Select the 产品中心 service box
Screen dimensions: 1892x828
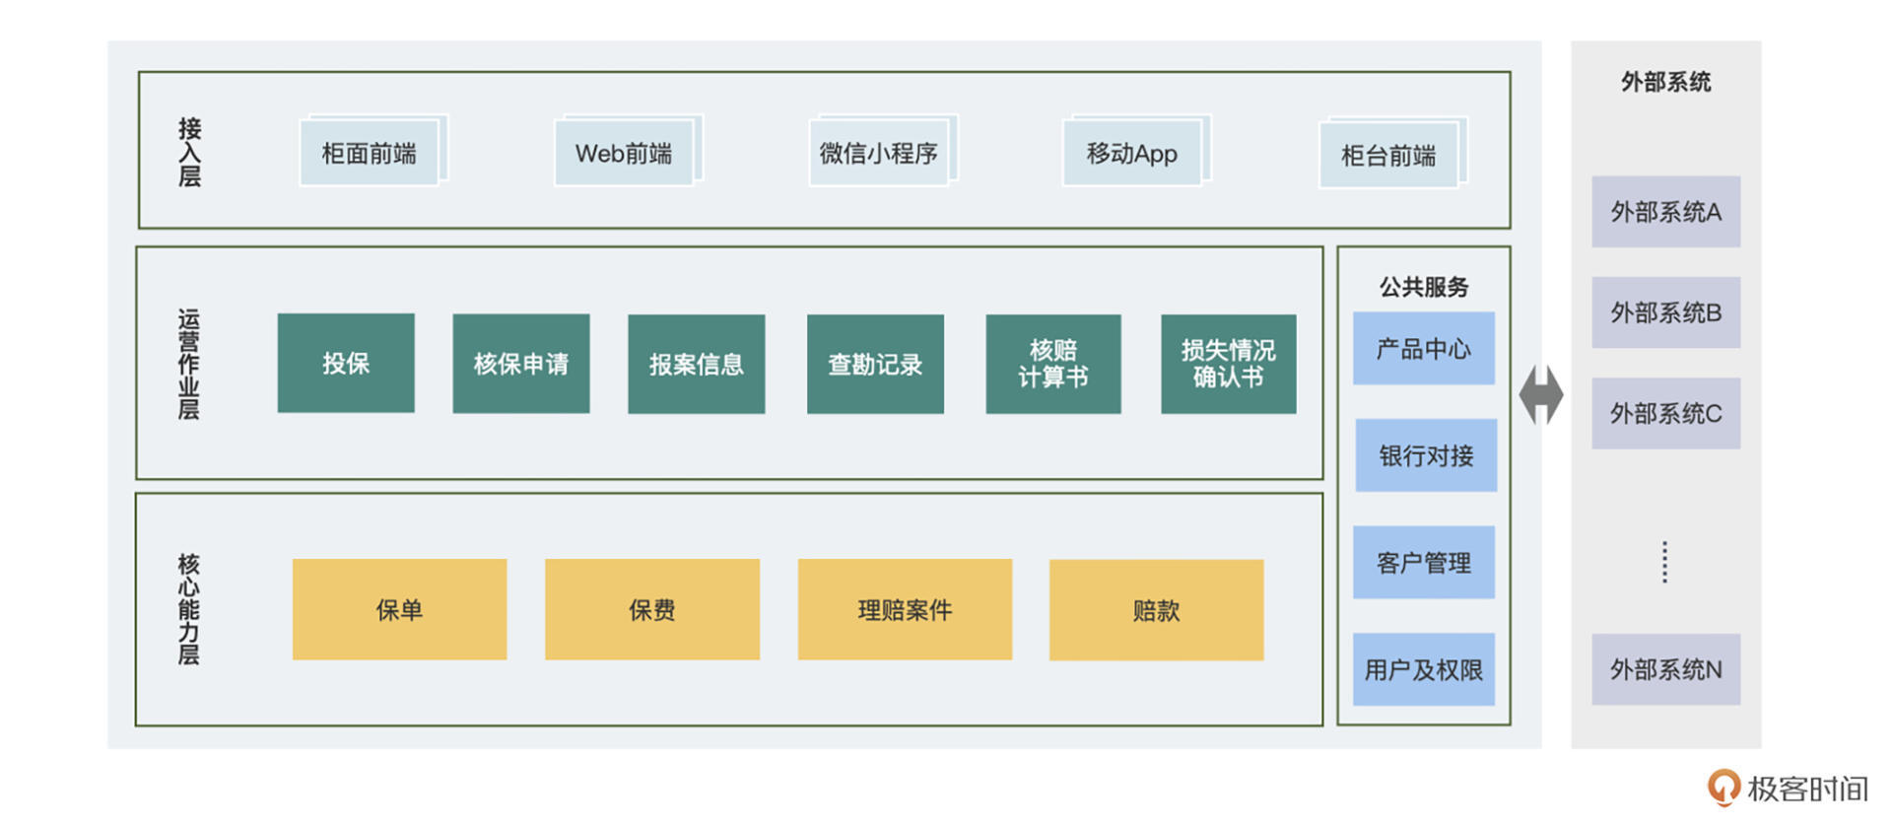click(x=1424, y=348)
